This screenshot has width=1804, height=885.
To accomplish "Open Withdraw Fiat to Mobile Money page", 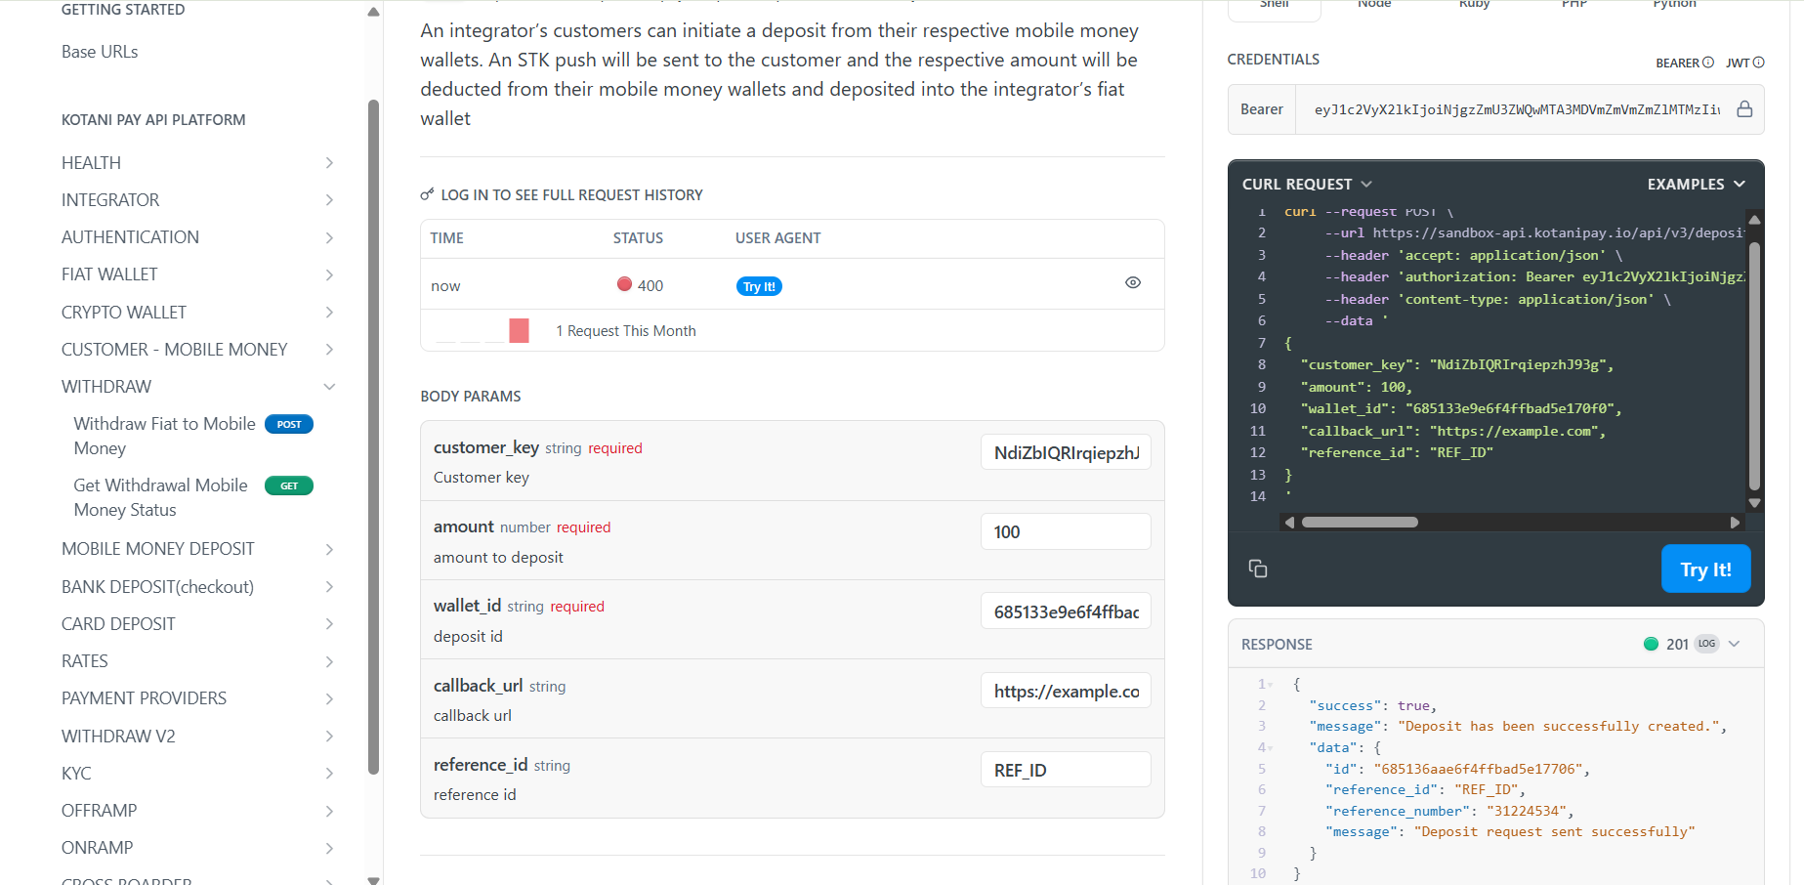I will (x=164, y=436).
